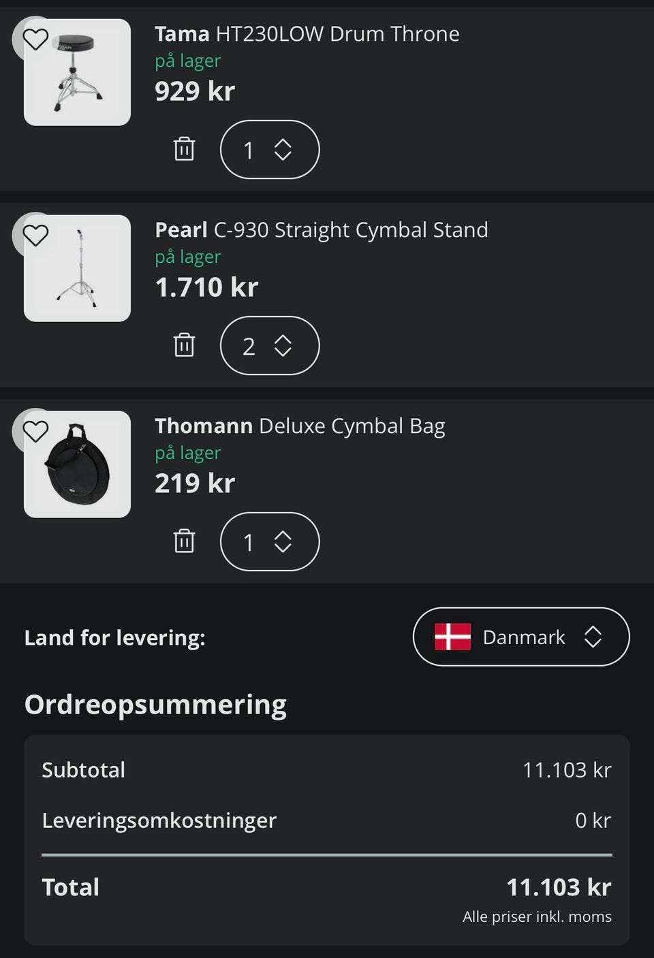Click the Leveringsomkostninger row
Screen dimensions: 654x958
[326, 820]
